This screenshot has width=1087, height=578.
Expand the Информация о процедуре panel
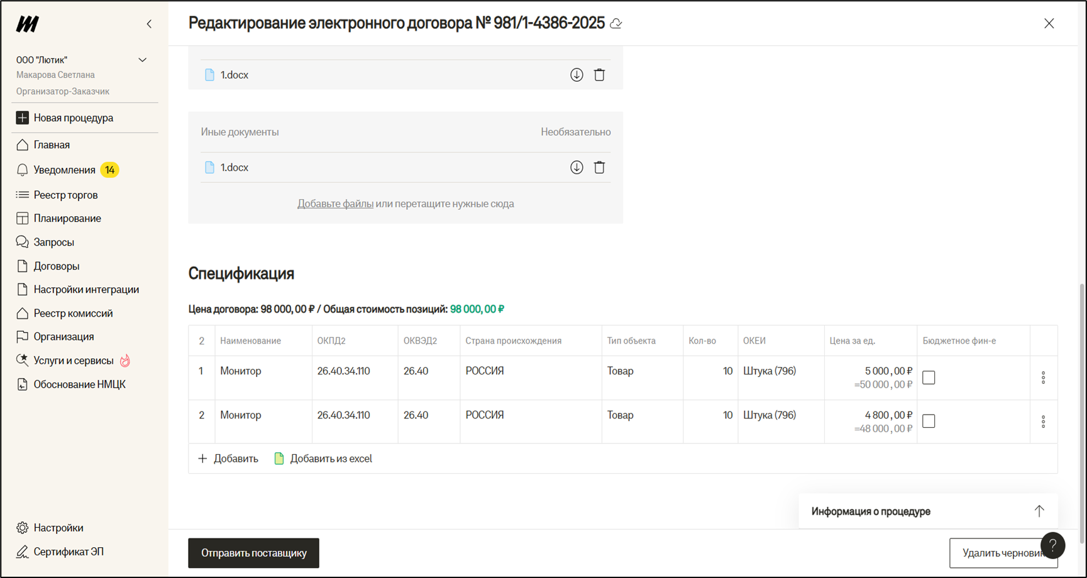1039,511
